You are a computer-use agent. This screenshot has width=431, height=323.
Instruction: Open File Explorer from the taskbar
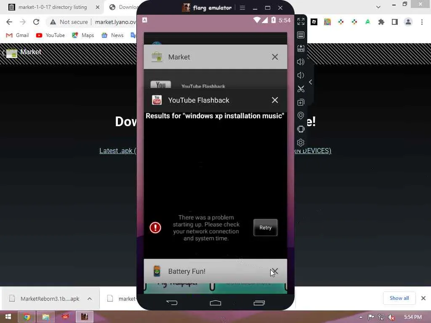(x=45, y=317)
